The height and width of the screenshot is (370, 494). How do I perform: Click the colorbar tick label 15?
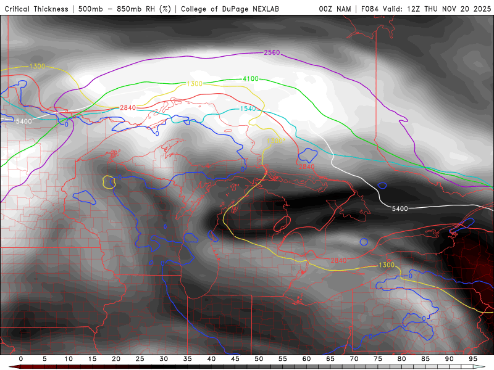(92, 359)
